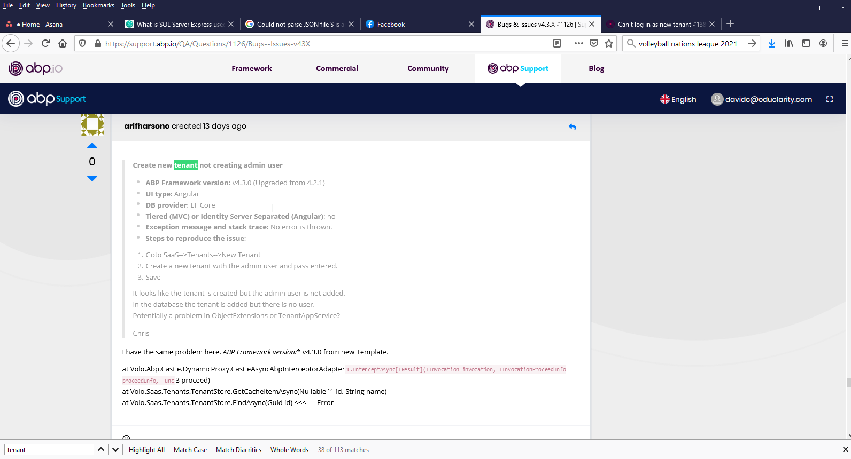The image size is (851, 459).
Task: Open a new browser tab
Action: (730, 23)
